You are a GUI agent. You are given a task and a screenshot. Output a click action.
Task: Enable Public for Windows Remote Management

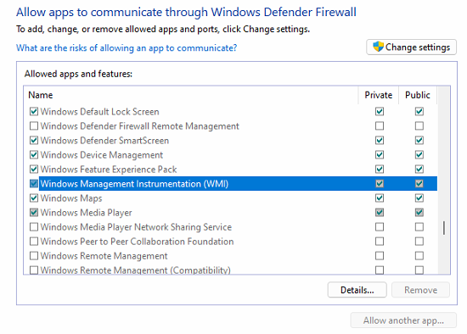pos(419,256)
